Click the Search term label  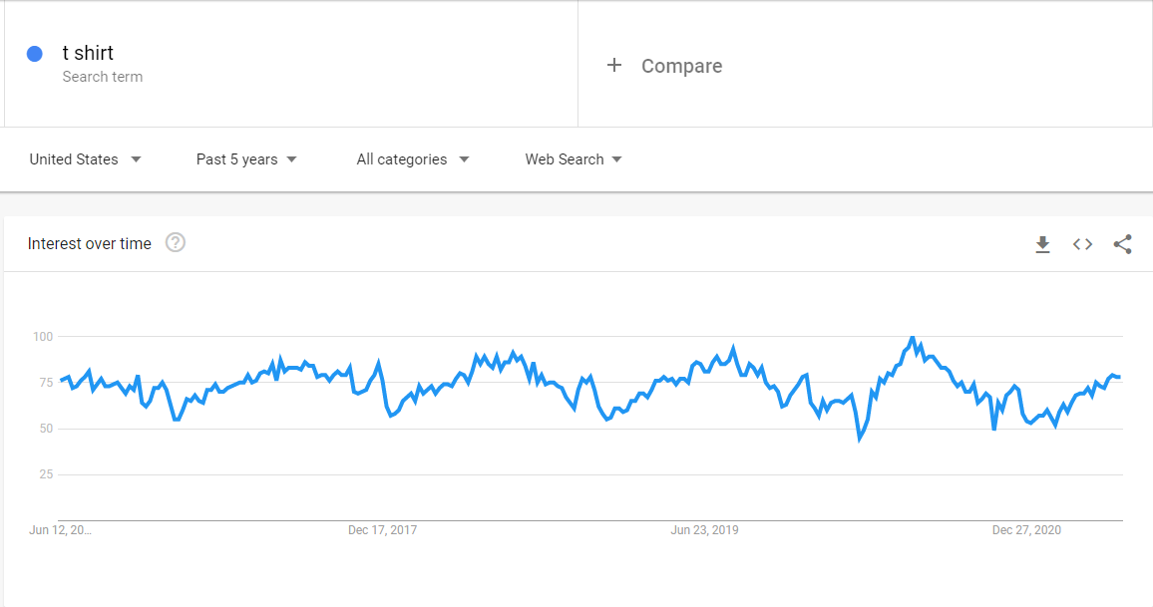point(102,77)
